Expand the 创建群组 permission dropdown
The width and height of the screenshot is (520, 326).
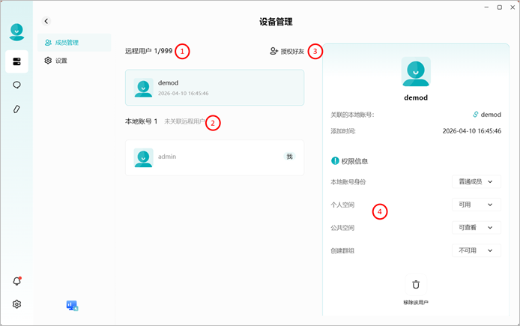point(477,250)
